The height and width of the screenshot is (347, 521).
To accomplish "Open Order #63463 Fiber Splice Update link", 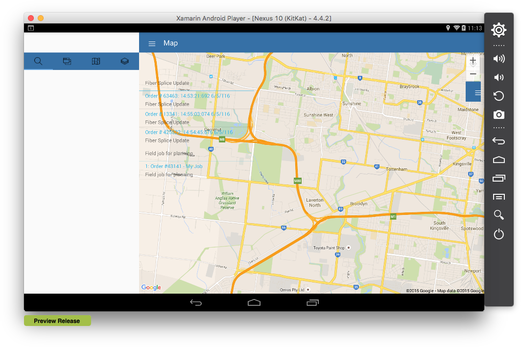I will click(187, 95).
